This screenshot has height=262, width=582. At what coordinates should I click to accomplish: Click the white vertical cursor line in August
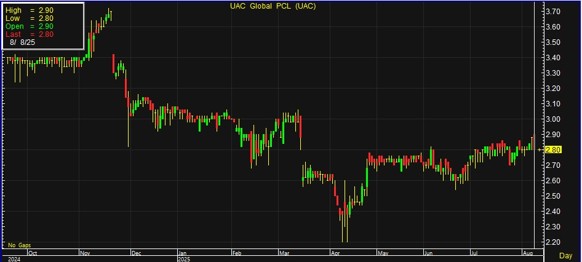pos(534,125)
